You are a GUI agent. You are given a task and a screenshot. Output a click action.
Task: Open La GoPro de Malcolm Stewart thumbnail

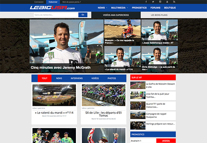pyautogui.click(x=138, y=85)
